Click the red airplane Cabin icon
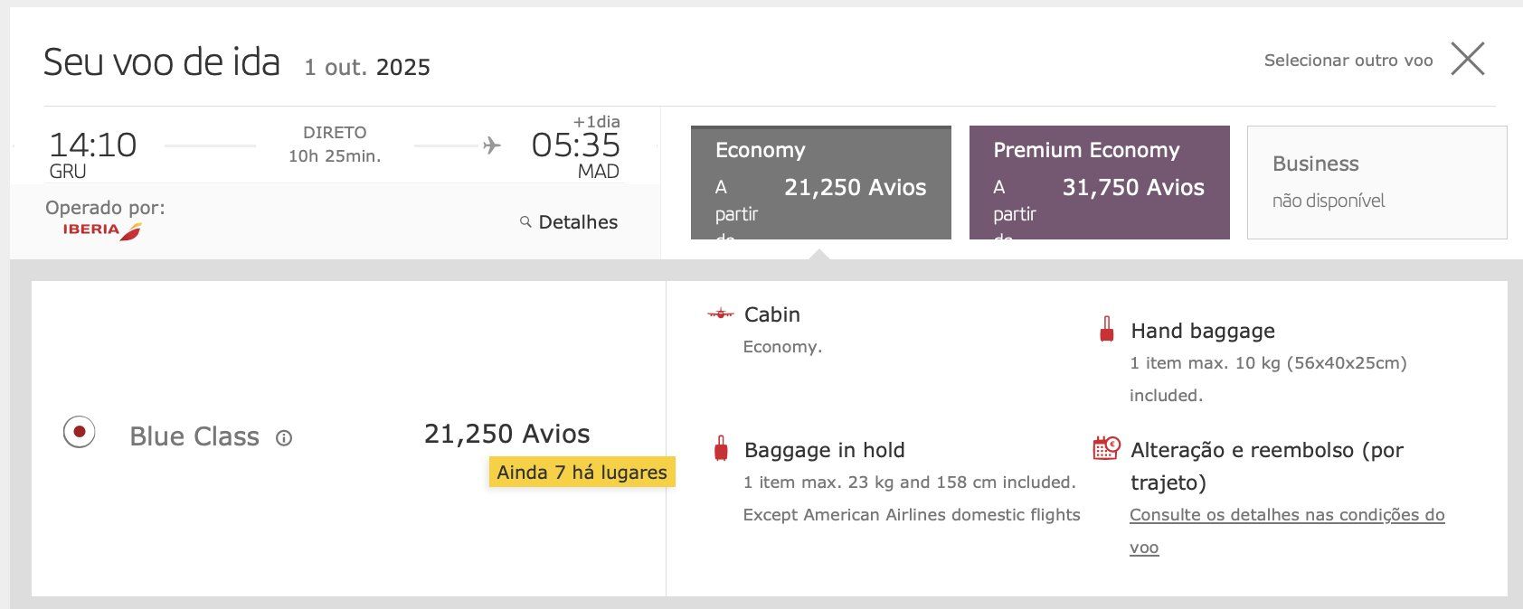 (x=720, y=314)
